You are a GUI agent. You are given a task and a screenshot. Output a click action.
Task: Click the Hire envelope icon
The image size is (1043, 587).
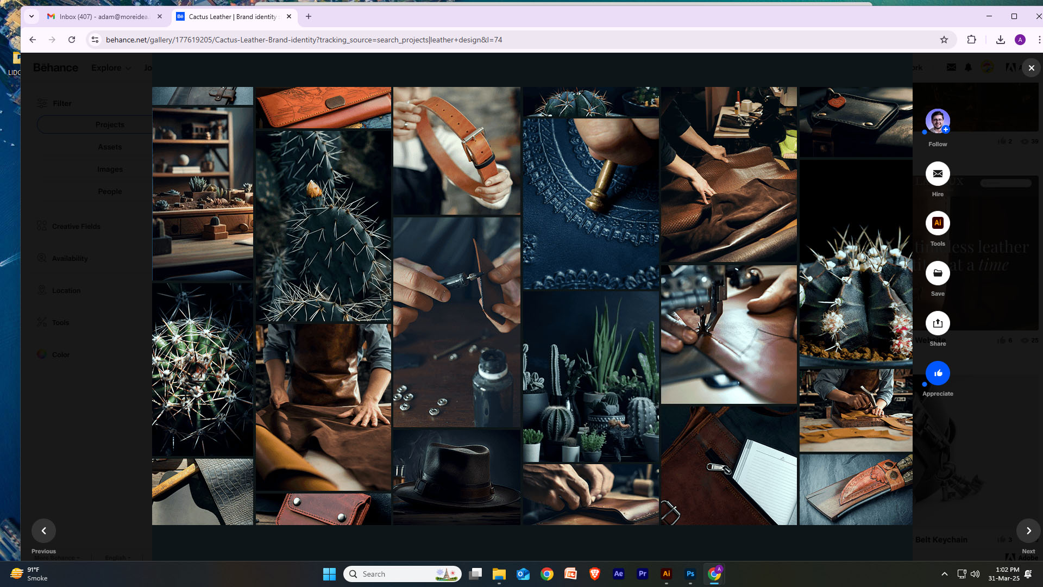[938, 174]
